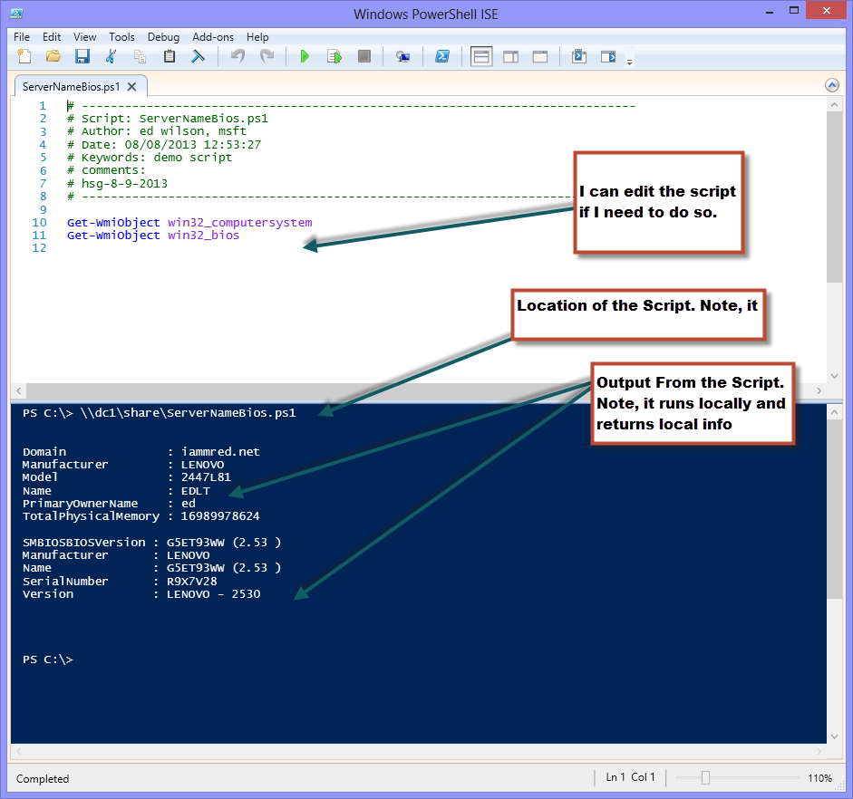Start PowerShell.exe console icon
Screen dimensions: 853x799
[442, 56]
